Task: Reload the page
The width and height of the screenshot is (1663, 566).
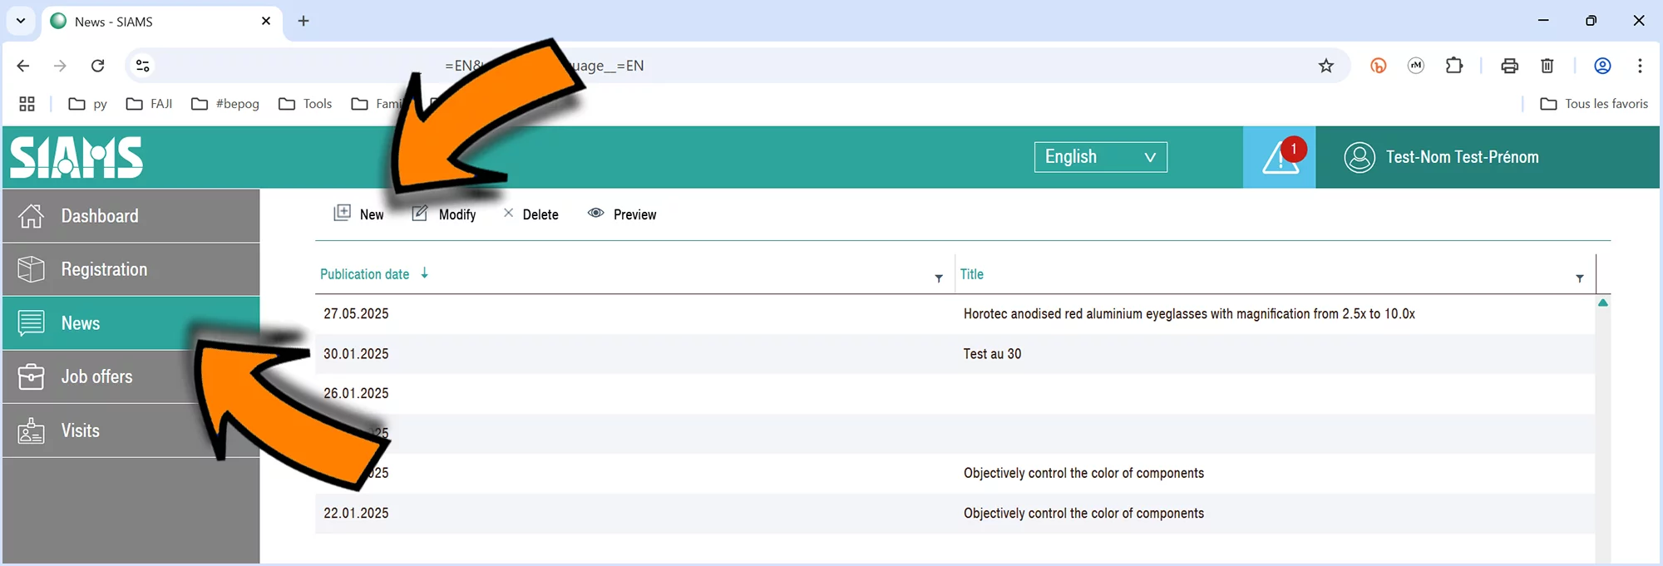Action: [97, 66]
